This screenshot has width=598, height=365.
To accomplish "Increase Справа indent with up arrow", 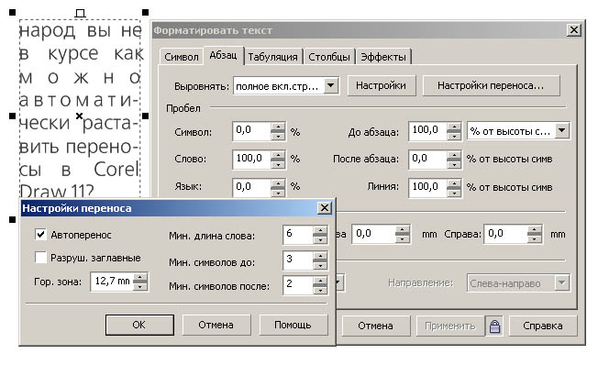I will point(535,230).
